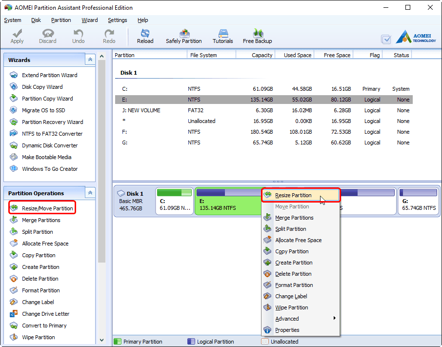Choose Copy Partition in the sidebar
This screenshot has width=442, height=347.
tap(32, 255)
